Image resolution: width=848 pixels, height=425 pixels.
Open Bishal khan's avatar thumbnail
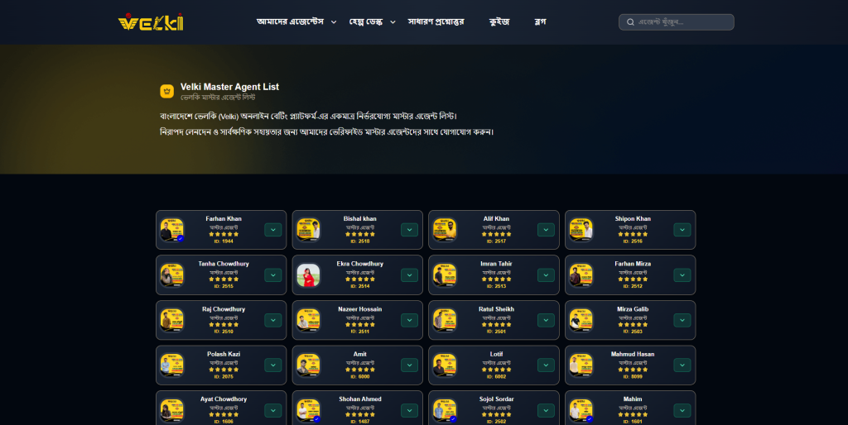(308, 230)
